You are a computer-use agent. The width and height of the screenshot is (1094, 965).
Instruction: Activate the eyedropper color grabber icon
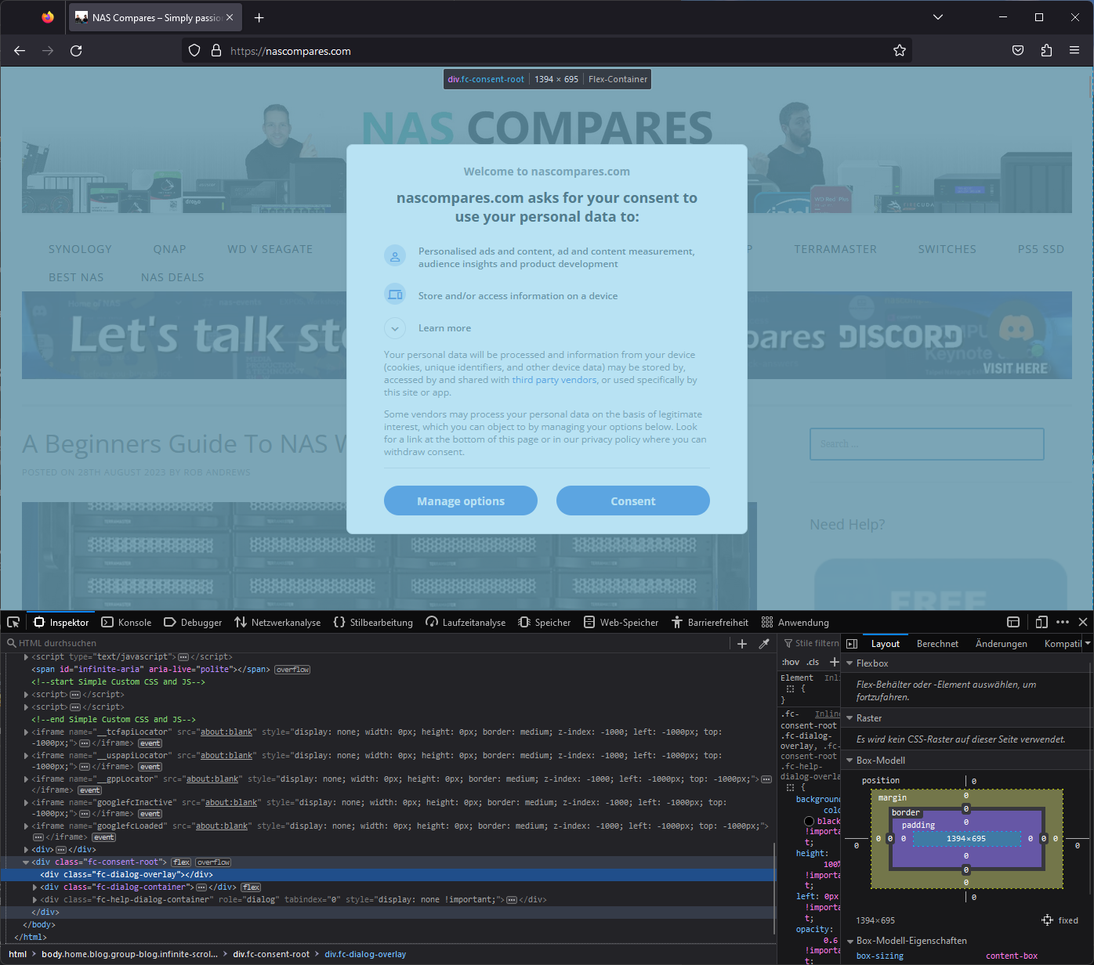[764, 643]
